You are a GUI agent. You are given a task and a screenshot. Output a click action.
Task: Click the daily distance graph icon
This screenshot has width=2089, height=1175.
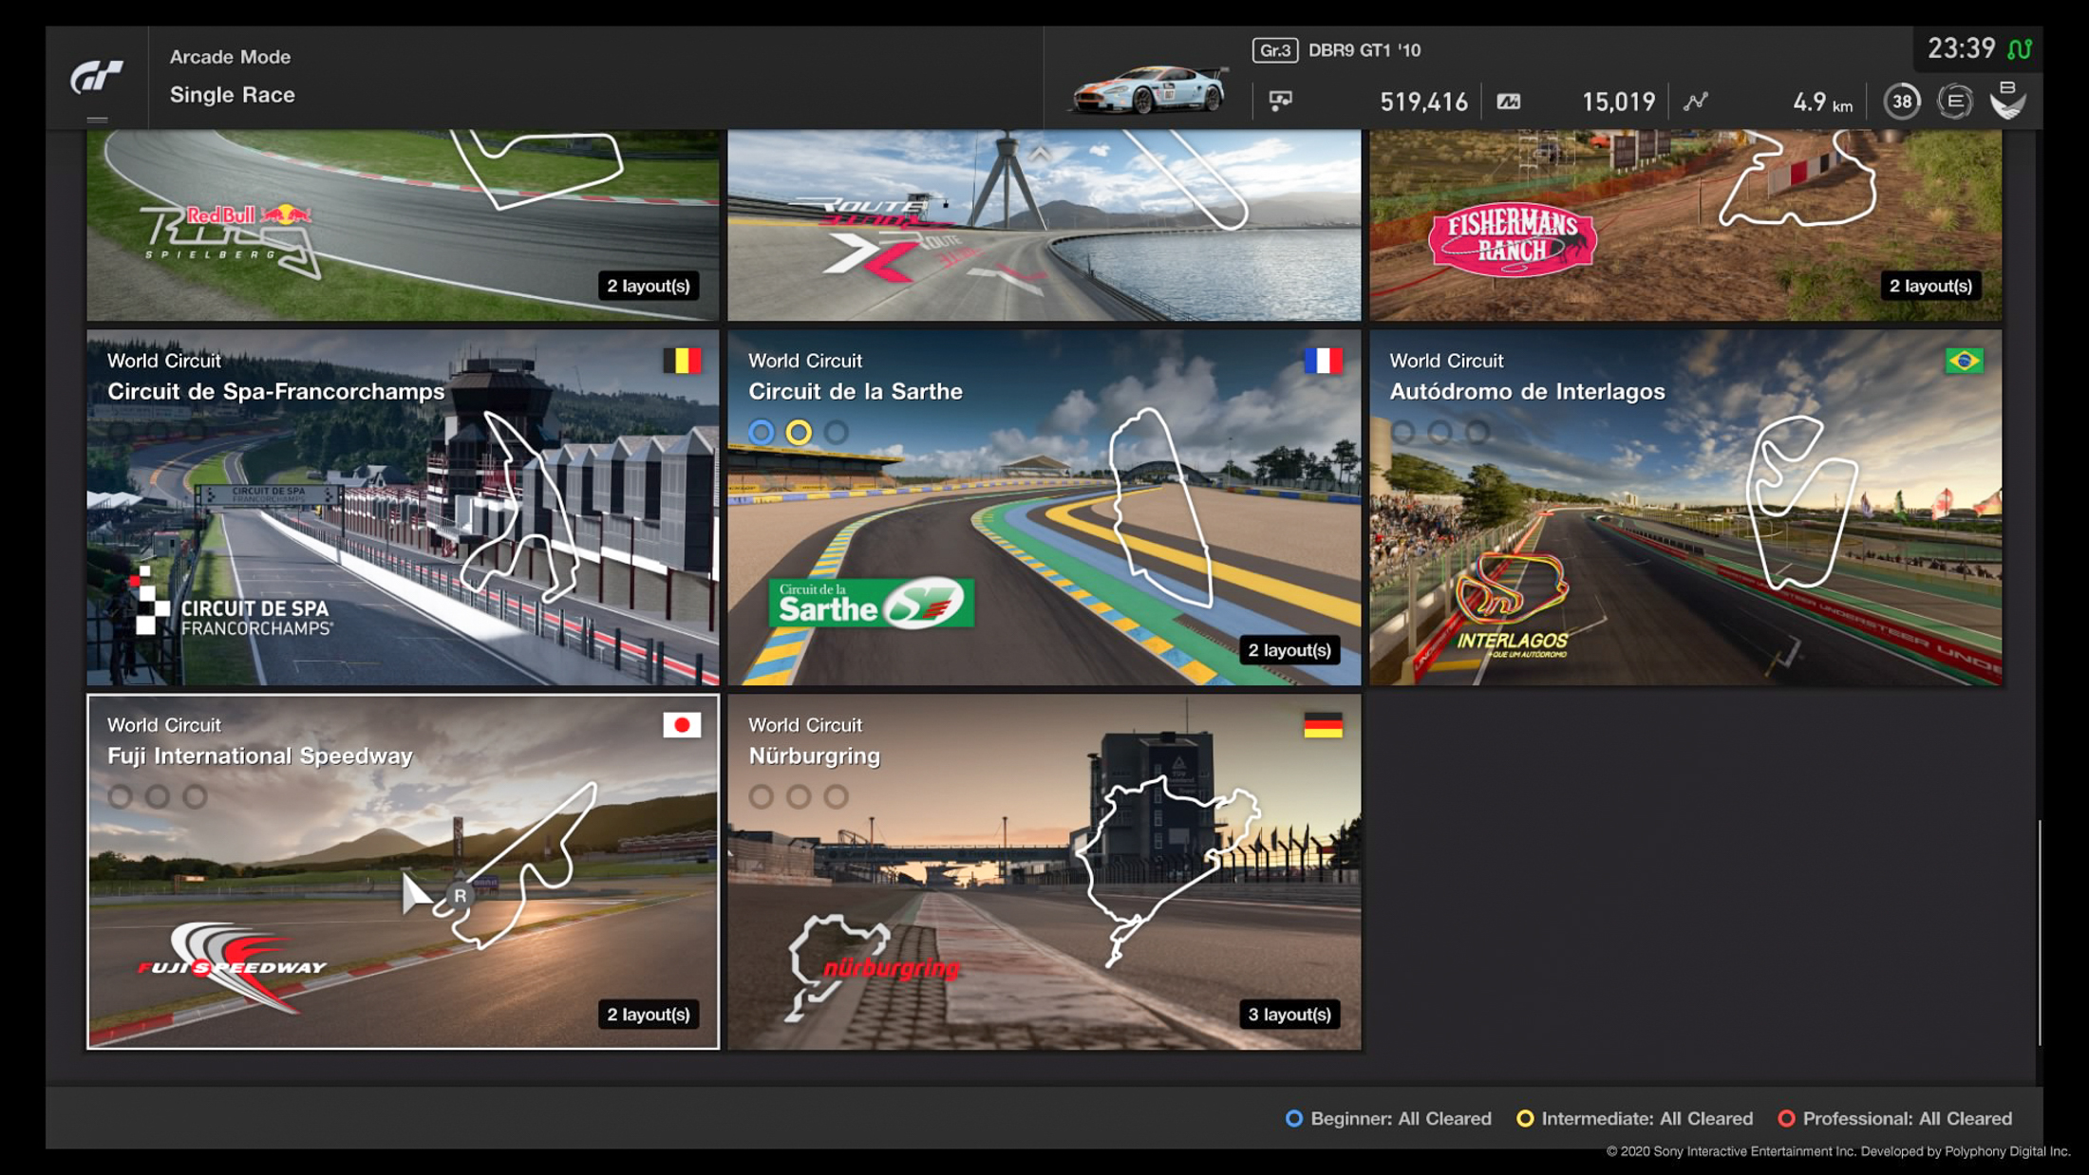[x=1696, y=101]
